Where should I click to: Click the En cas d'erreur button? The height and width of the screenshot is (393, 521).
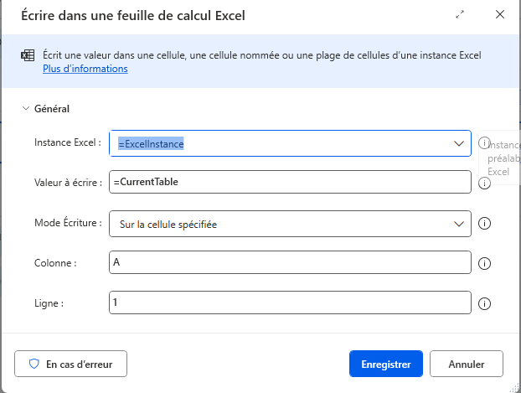70,364
